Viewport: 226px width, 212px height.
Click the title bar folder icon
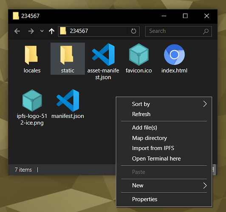click(16, 16)
